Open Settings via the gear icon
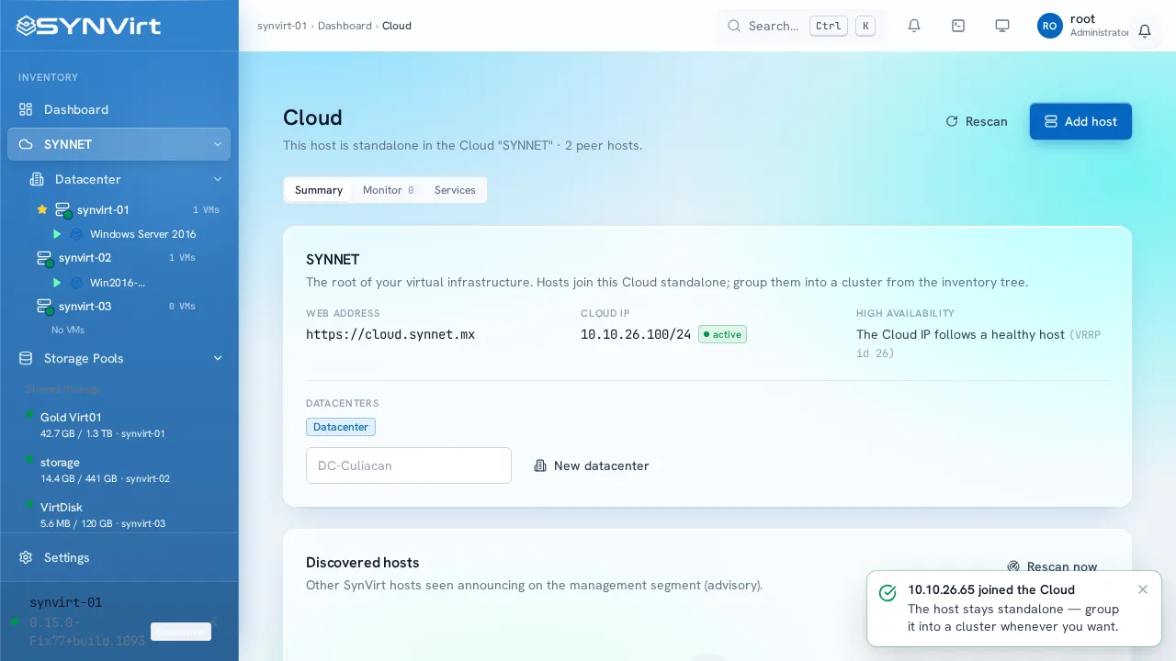The image size is (1176, 661). coord(26,557)
